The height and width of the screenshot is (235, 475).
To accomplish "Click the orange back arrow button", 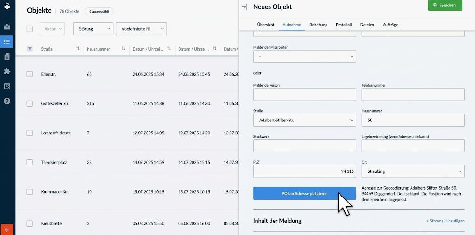I will point(6,229).
